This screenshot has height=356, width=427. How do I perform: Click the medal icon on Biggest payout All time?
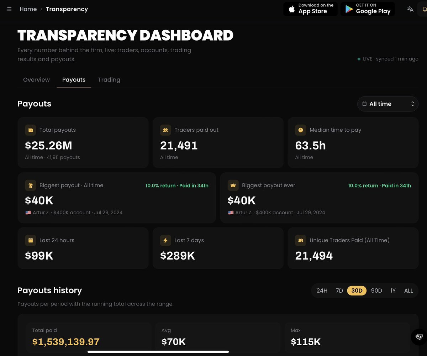click(x=31, y=185)
